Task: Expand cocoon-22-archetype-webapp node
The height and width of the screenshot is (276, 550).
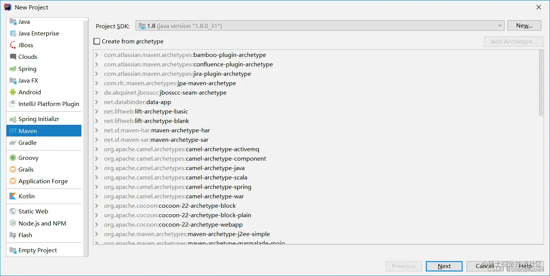Action: tap(97, 225)
